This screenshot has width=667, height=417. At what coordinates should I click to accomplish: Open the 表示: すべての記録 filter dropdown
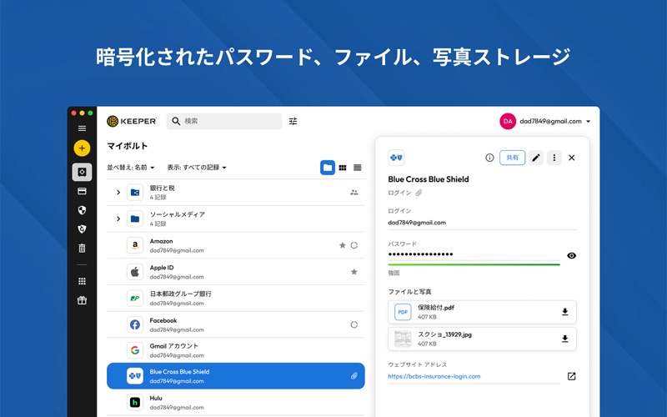pyautogui.click(x=197, y=168)
